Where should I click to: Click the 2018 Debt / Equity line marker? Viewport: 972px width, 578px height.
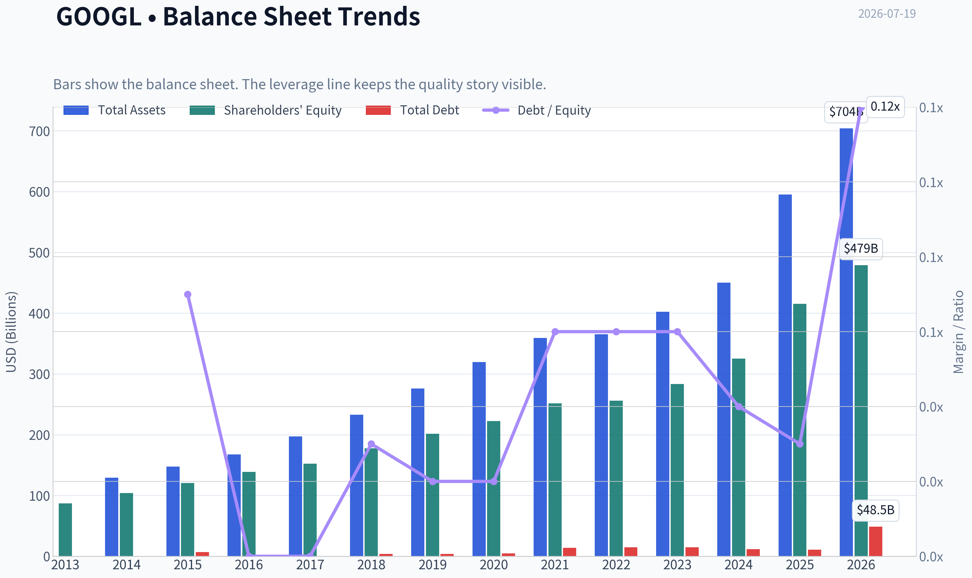(371, 444)
